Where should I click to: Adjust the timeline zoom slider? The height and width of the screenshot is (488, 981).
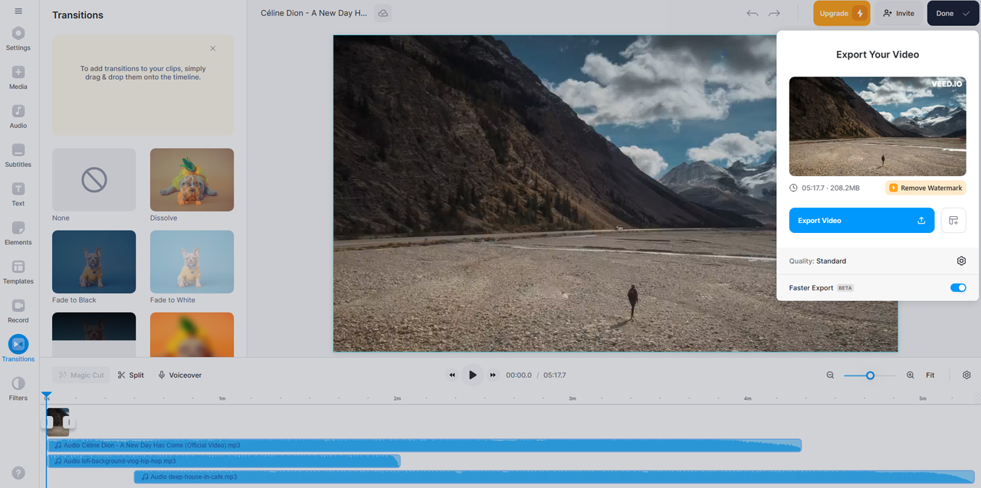pyautogui.click(x=870, y=375)
